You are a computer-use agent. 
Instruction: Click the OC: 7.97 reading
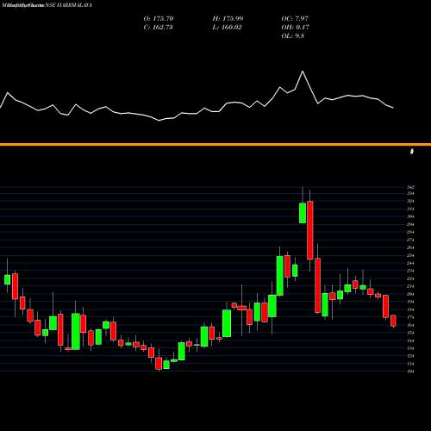[295, 18]
